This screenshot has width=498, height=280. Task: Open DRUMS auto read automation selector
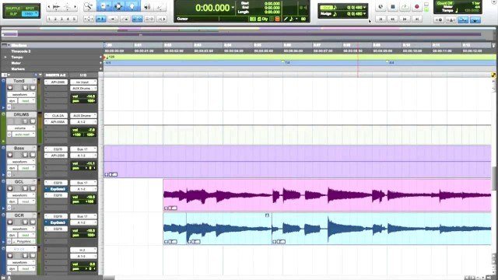point(23,135)
